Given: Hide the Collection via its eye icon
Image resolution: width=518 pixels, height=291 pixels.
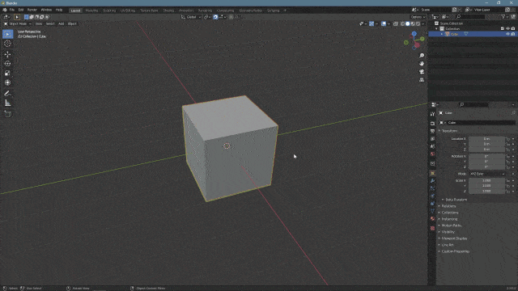Looking at the screenshot, I should 507,29.
